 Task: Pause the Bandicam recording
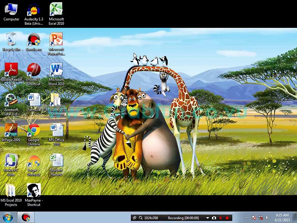[x=221, y=218]
